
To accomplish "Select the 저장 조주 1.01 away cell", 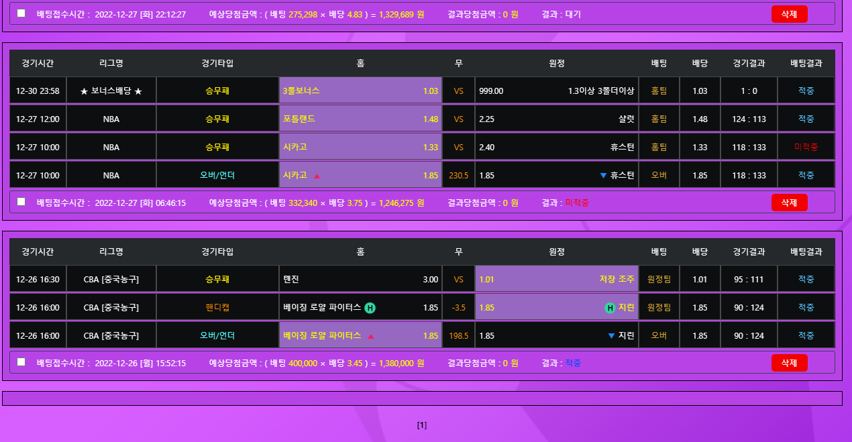I will (x=556, y=279).
